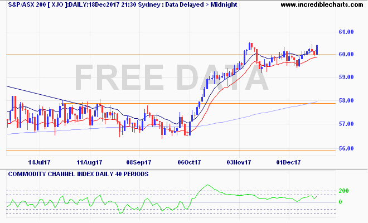
Task: Click the 61.00 price axis label
Action: 346,32
